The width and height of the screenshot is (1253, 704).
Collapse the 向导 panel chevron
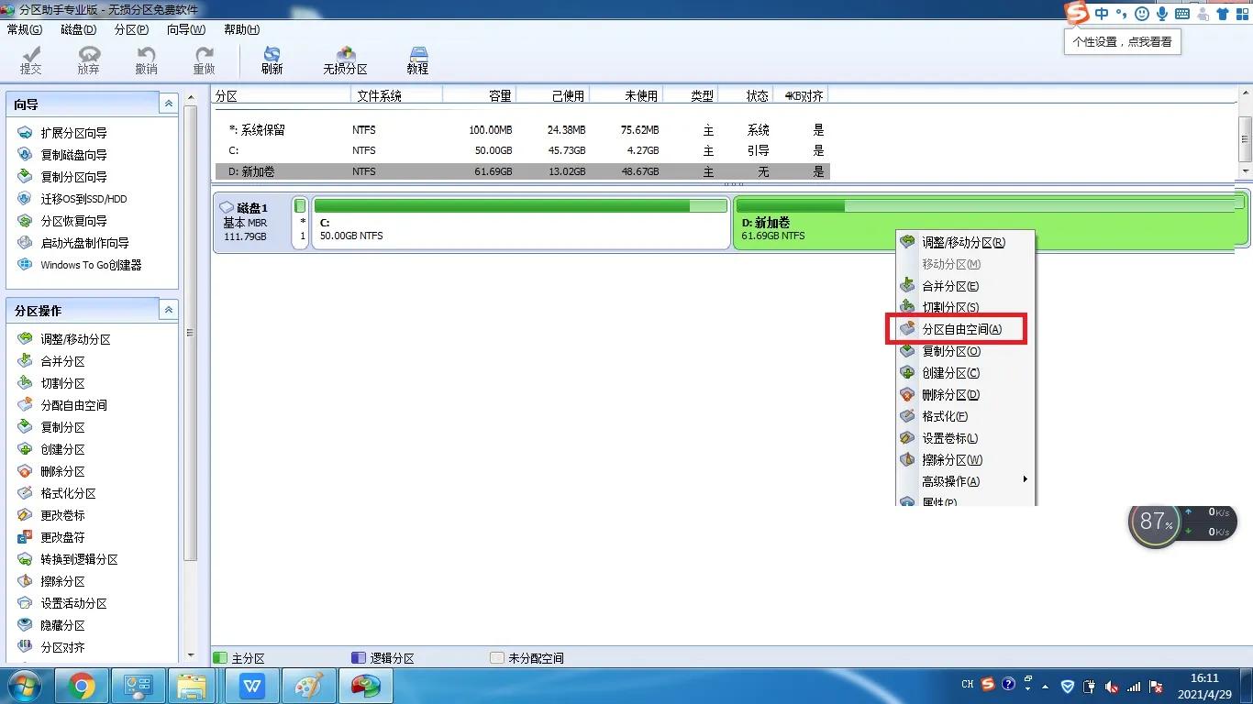pos(168,104)
